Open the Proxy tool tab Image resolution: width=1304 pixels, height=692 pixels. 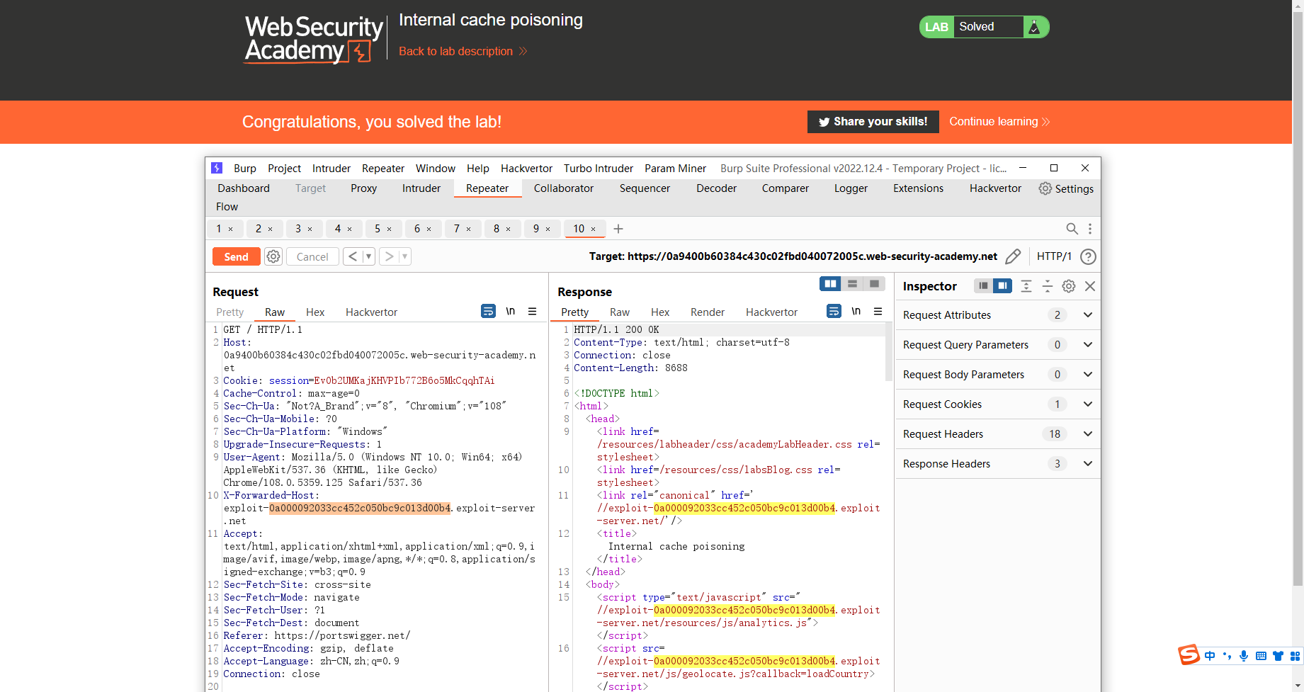pos(363,188)
